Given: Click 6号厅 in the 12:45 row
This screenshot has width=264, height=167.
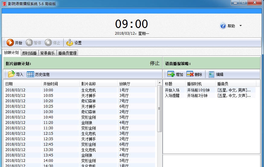Looking at the screenshot, I should (x=124, y=144).
